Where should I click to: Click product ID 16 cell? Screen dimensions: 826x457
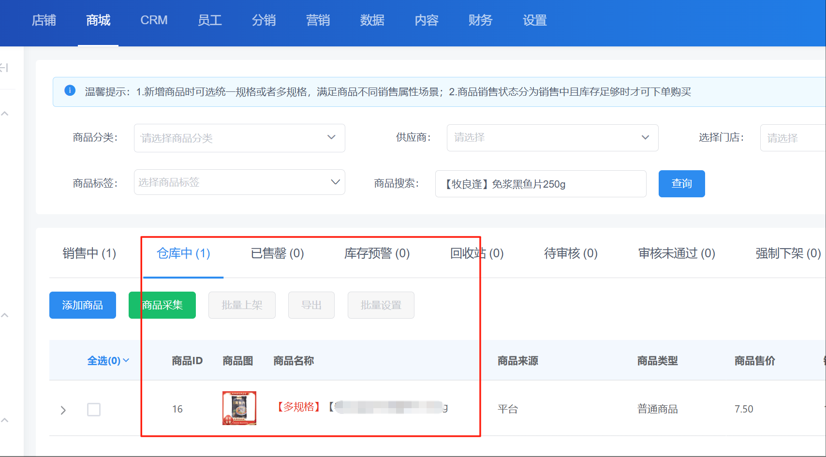click(x=177, y=409)
